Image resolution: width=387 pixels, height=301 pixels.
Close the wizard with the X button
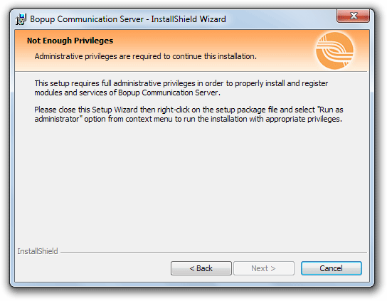pos(353,16)
